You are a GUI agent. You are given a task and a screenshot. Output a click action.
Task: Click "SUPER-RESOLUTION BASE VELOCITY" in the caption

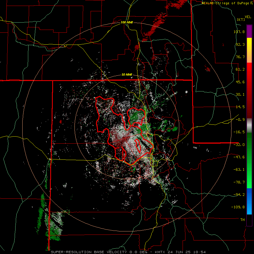click(x=89, y=252)
